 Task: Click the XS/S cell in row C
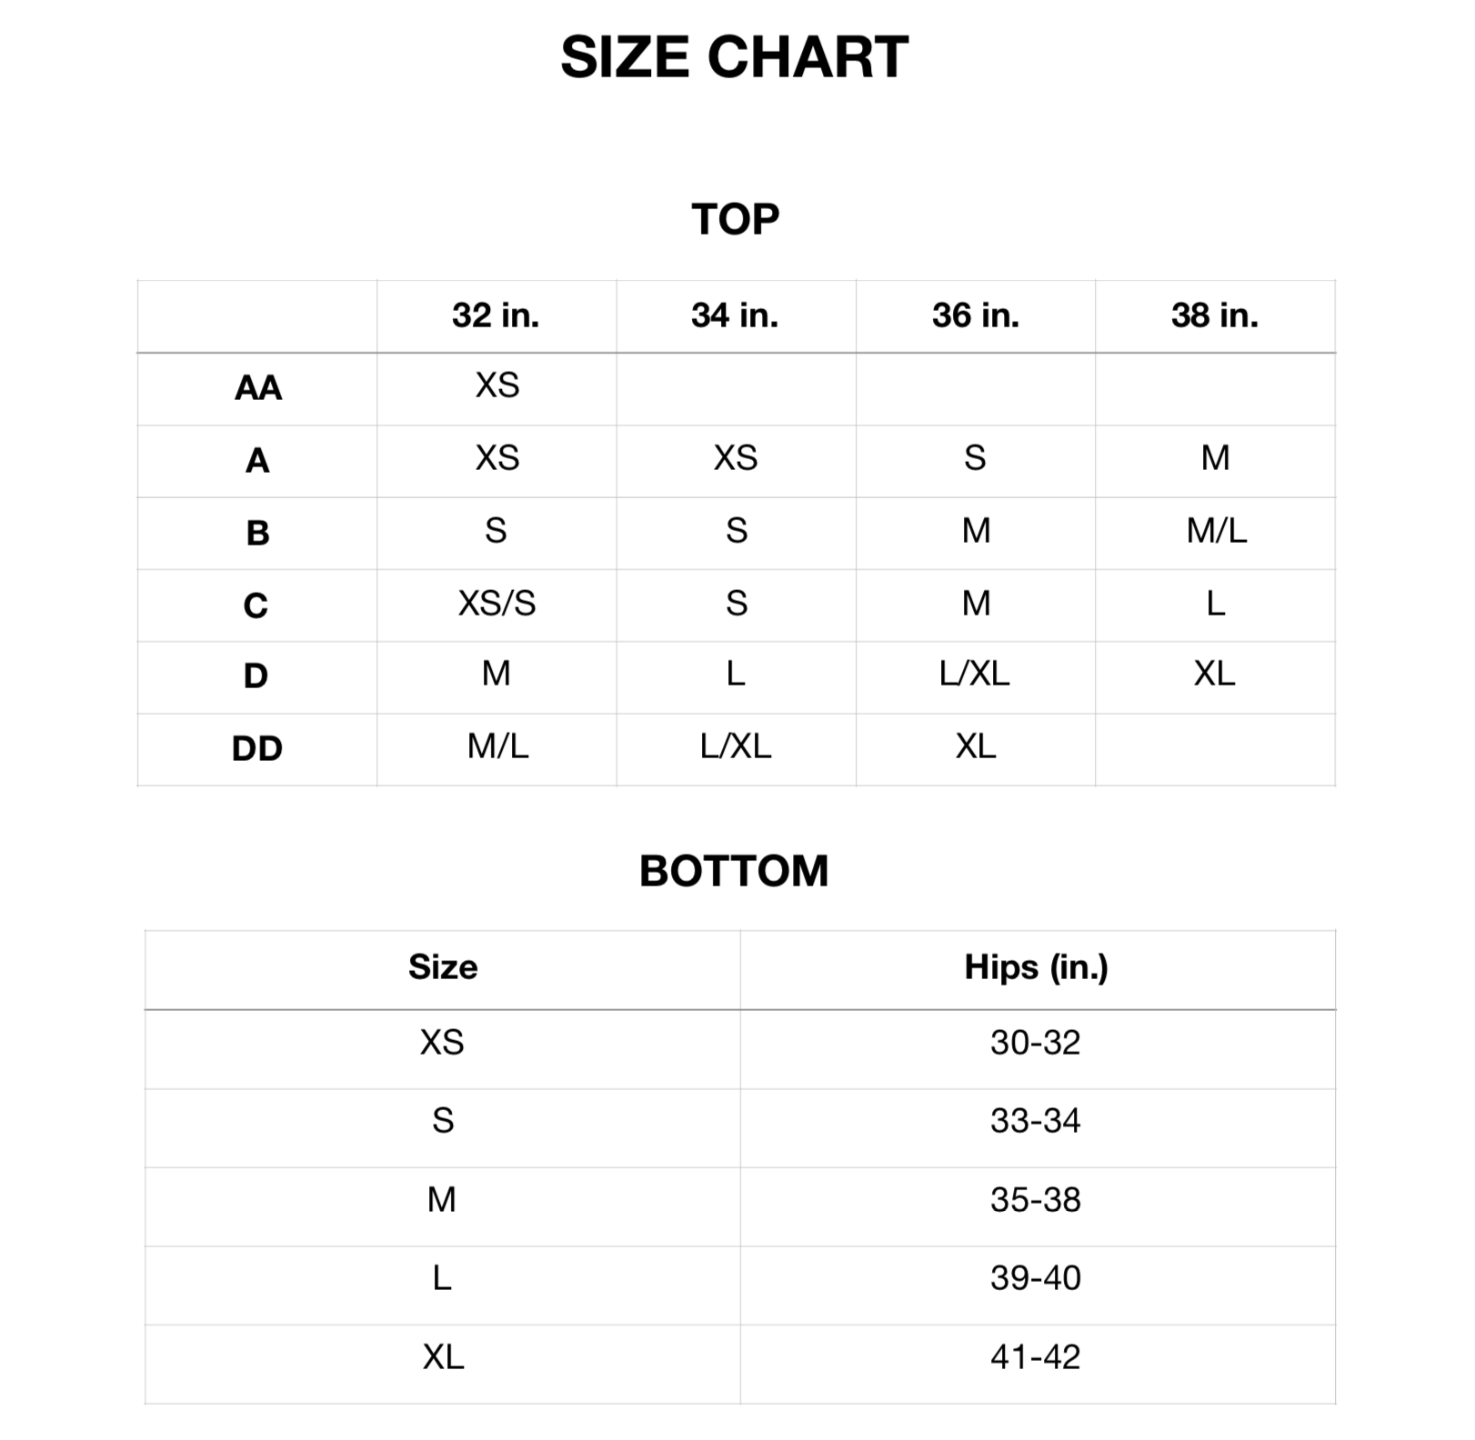[497, 604]
